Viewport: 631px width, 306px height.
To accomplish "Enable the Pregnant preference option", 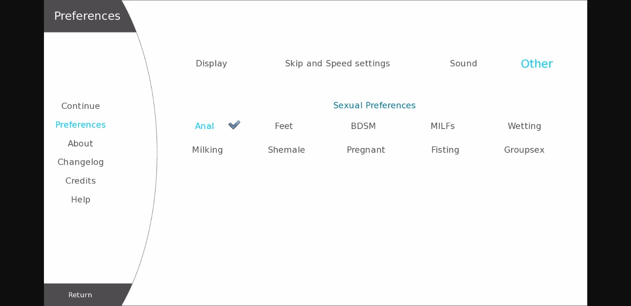I will click(x=366, y=150).
